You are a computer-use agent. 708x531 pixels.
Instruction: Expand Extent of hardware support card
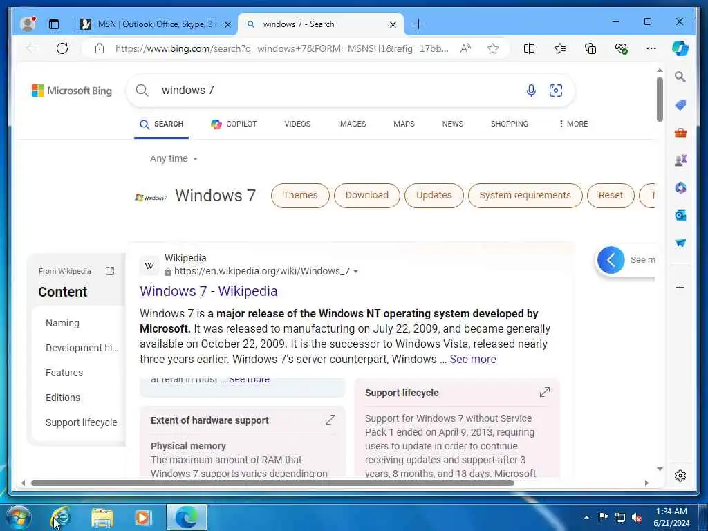click(330, 420)
